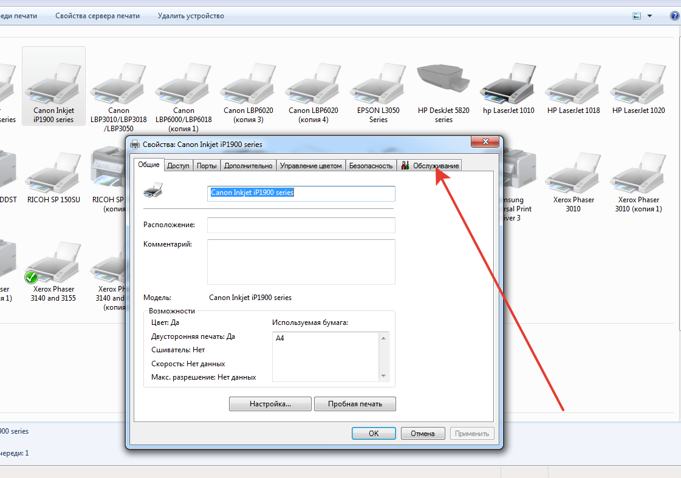The width and height of the screenshot is (681, 478).
Task: Select the Xerox Phaser 3010 printer
Action: point(573,182)
